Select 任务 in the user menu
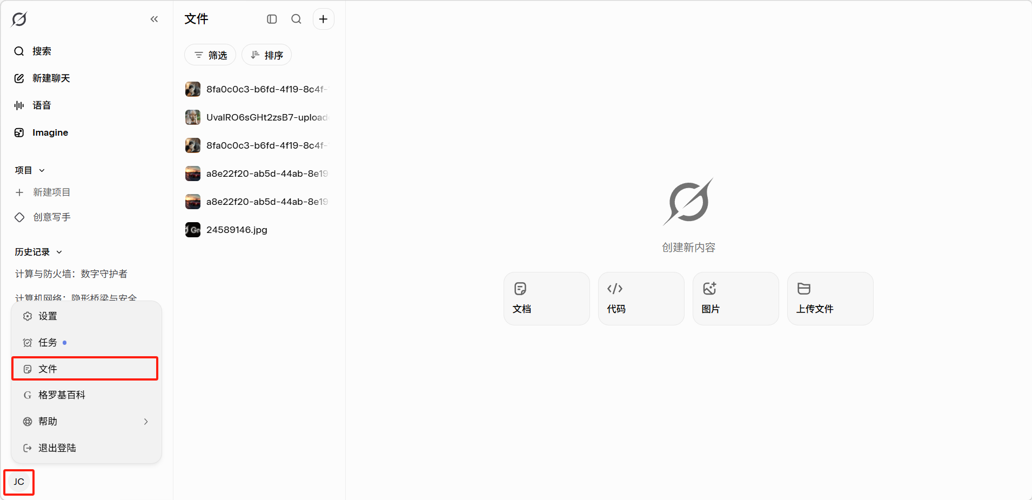 (48, 343)
